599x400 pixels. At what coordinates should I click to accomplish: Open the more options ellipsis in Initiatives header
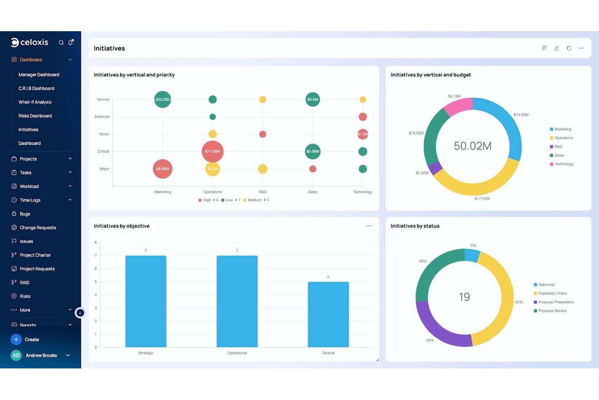pyautogui.click(x=581, y=48)
